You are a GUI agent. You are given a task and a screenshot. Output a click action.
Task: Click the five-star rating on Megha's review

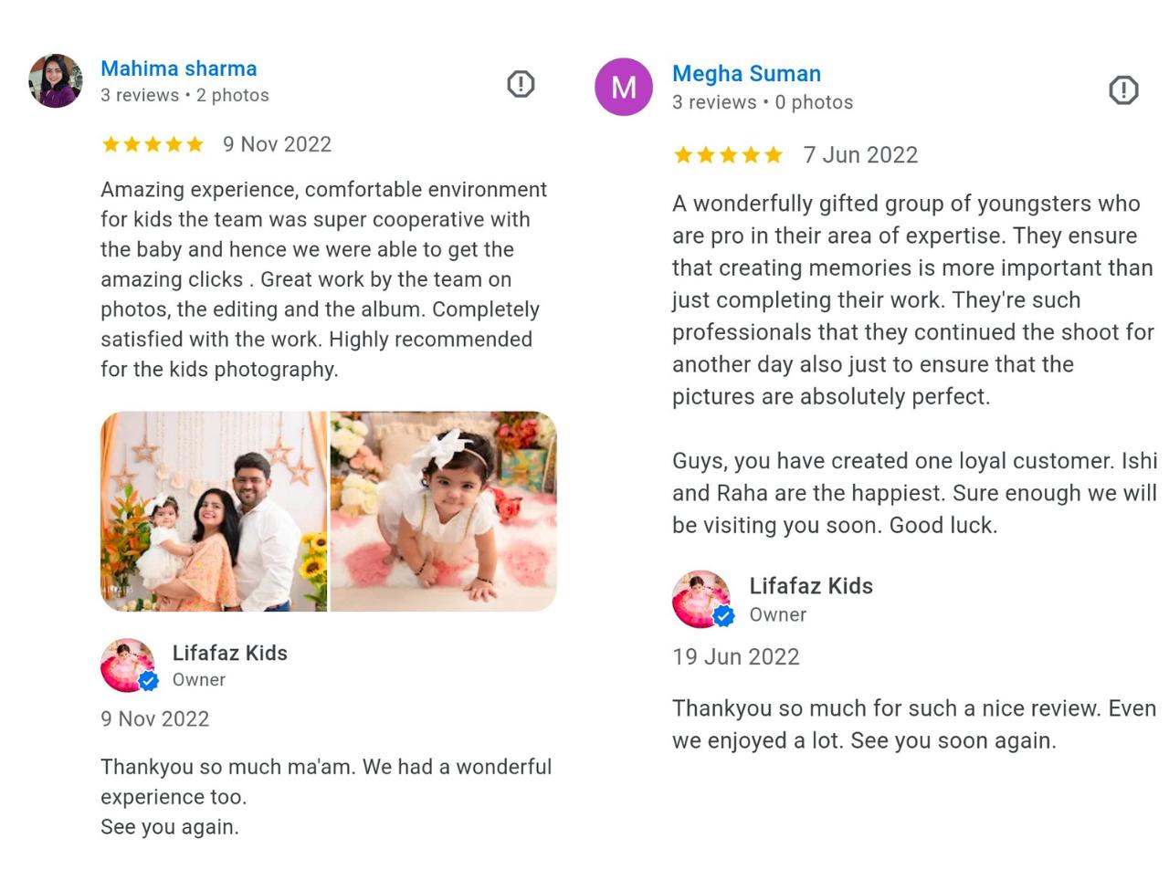[x=728, y=155]
